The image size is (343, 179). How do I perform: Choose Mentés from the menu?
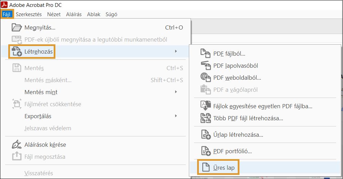(96, 68)
